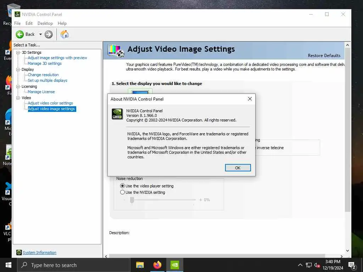Click the muted volume tray icon
Viewport: 363px width, 272px height.
(317, 265)
